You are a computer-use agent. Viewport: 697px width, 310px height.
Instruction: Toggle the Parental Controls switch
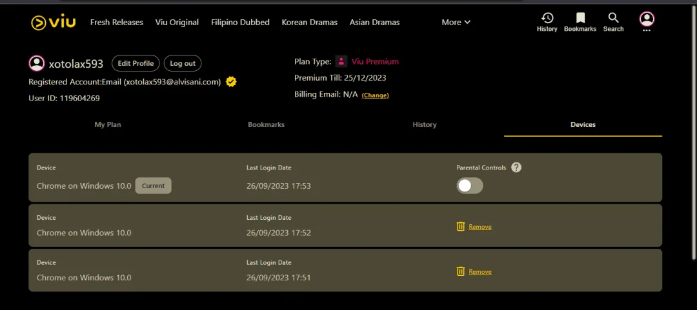click(x=470, y=186)
